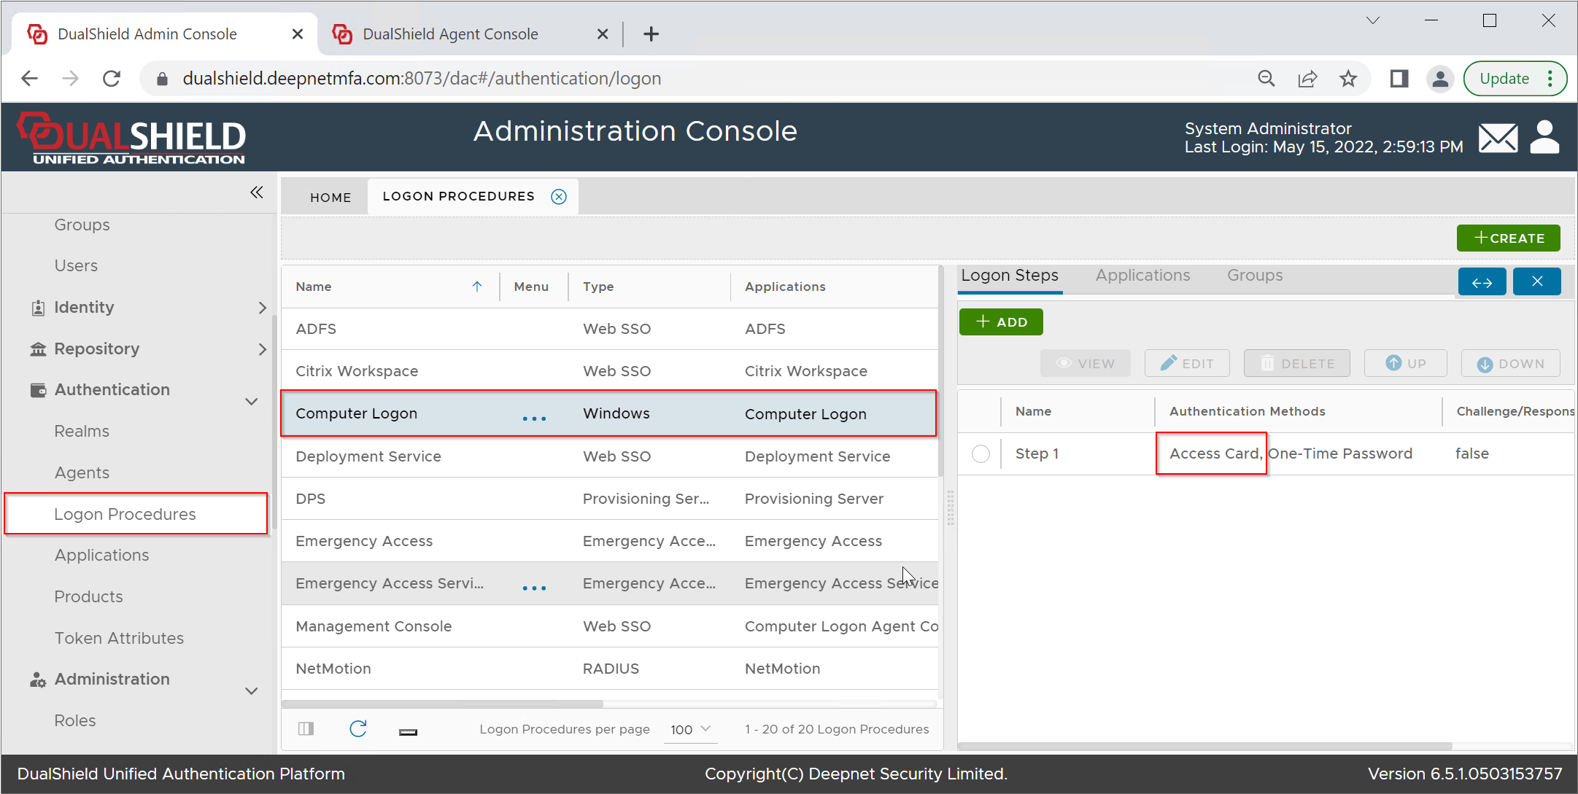Click the column layout icon in table footer

[306, 728]
